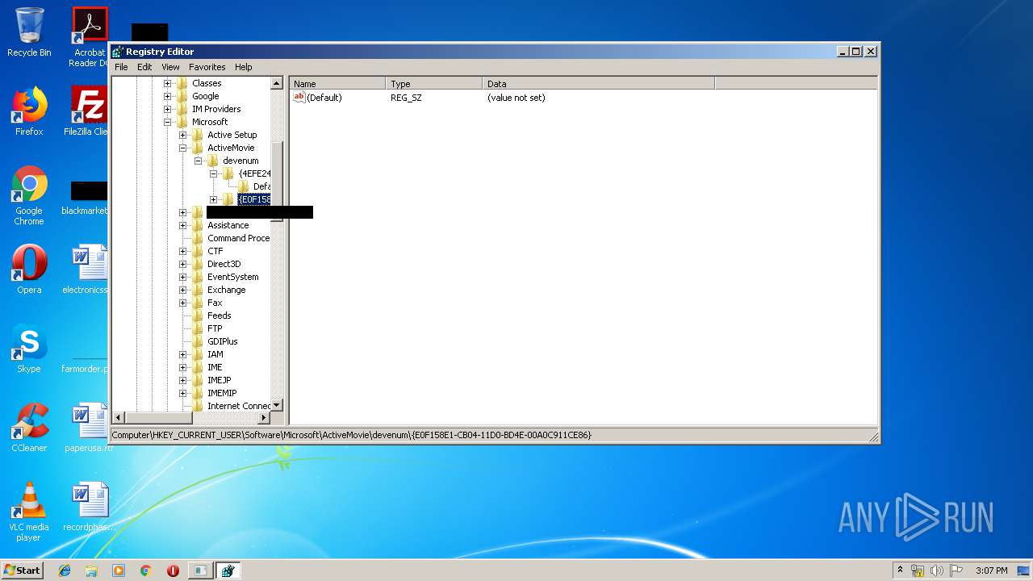Image resolution: width=1033 pixels, height=581 pixels.
Task: Select the Microsoft folder icon
Action: 182,122
